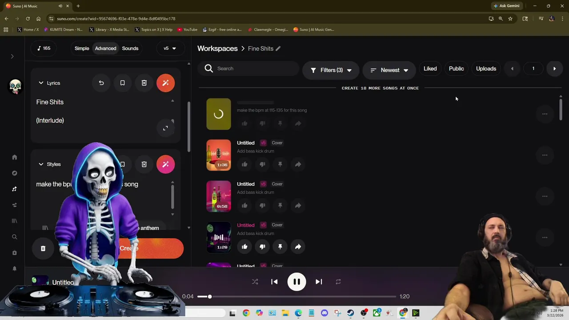Screen dimensions: 569x320
Task: Switch to Advanced mode tab
Action: [x=105, y=48]
